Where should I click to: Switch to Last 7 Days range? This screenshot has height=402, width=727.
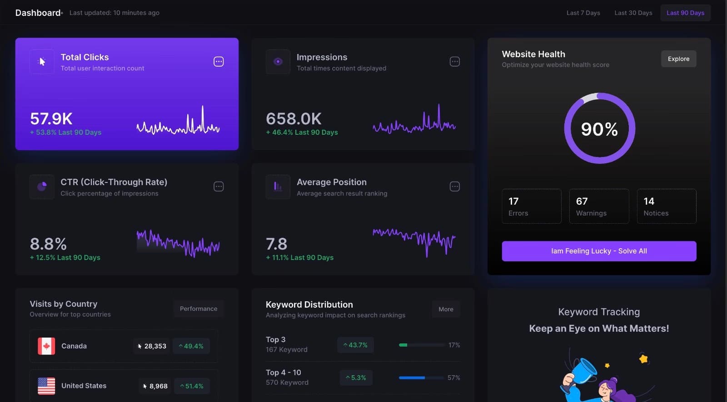583,13
